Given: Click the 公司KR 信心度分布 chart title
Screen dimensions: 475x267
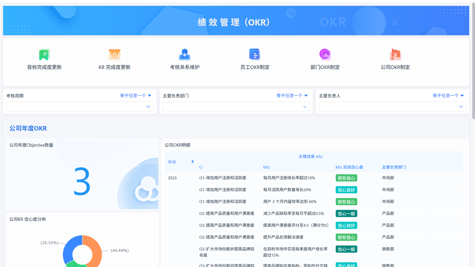Looking at the screenshot, I should (28, 219).
